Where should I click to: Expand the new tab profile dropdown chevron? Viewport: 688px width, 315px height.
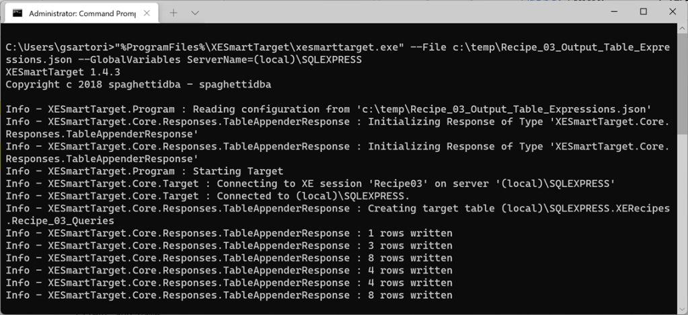(195, 12)
